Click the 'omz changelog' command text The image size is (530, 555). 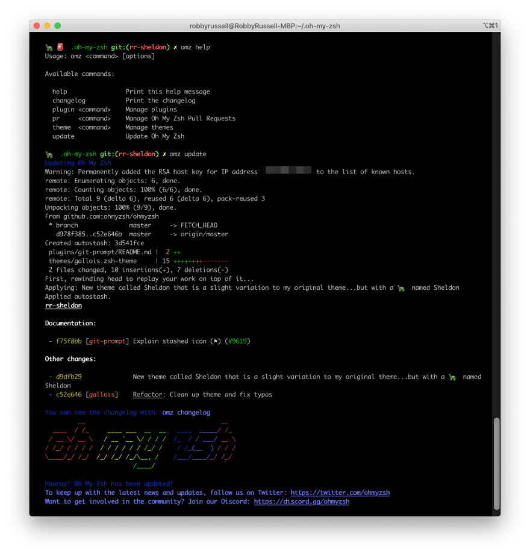[186, 412]
